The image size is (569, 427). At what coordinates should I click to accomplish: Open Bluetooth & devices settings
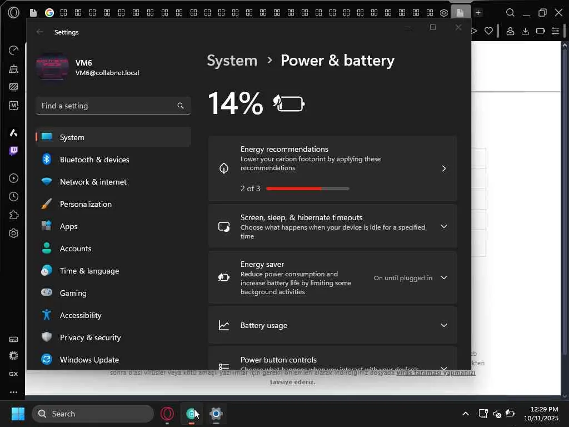[113, 160]
